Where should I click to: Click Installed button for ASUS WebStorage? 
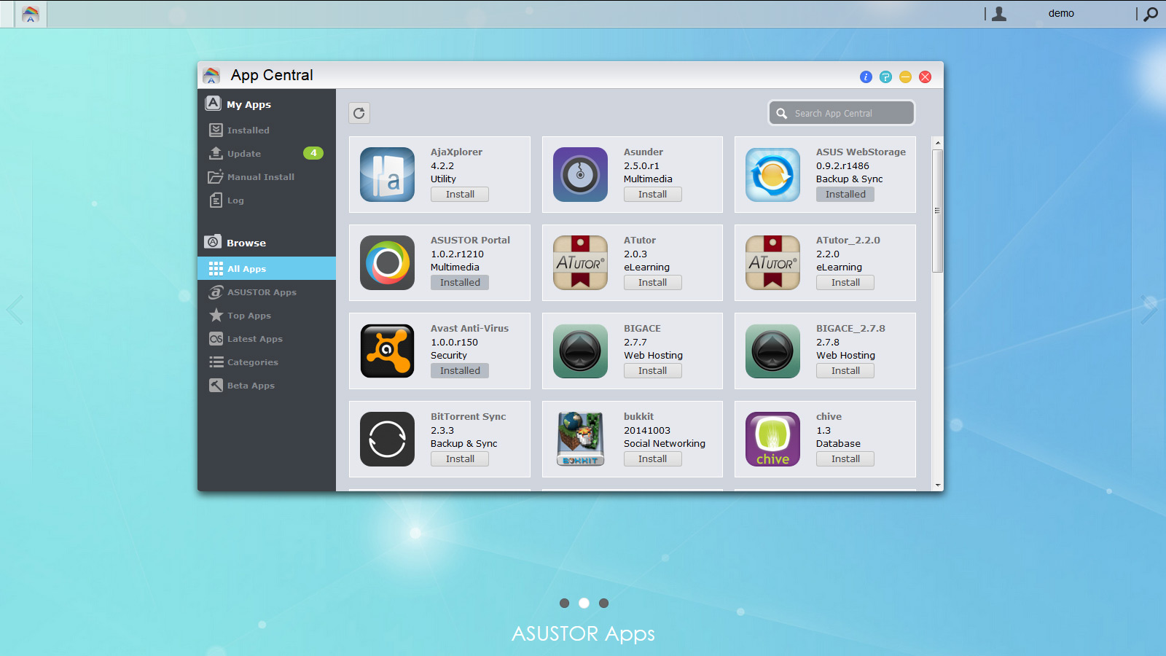[x=845, y=195]
